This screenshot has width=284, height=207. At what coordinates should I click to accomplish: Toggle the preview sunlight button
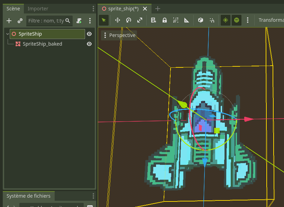[x=226, y=20]
